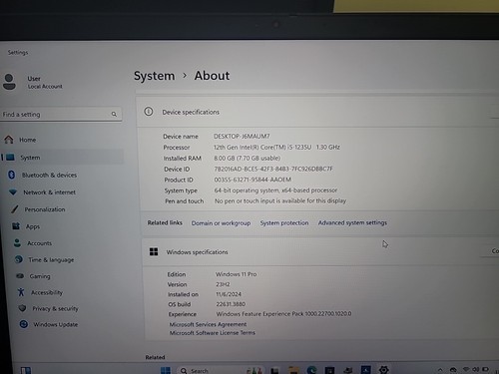Open Domain or workgroup link
This screenshot has width=499, height=374.
[221, 223]
